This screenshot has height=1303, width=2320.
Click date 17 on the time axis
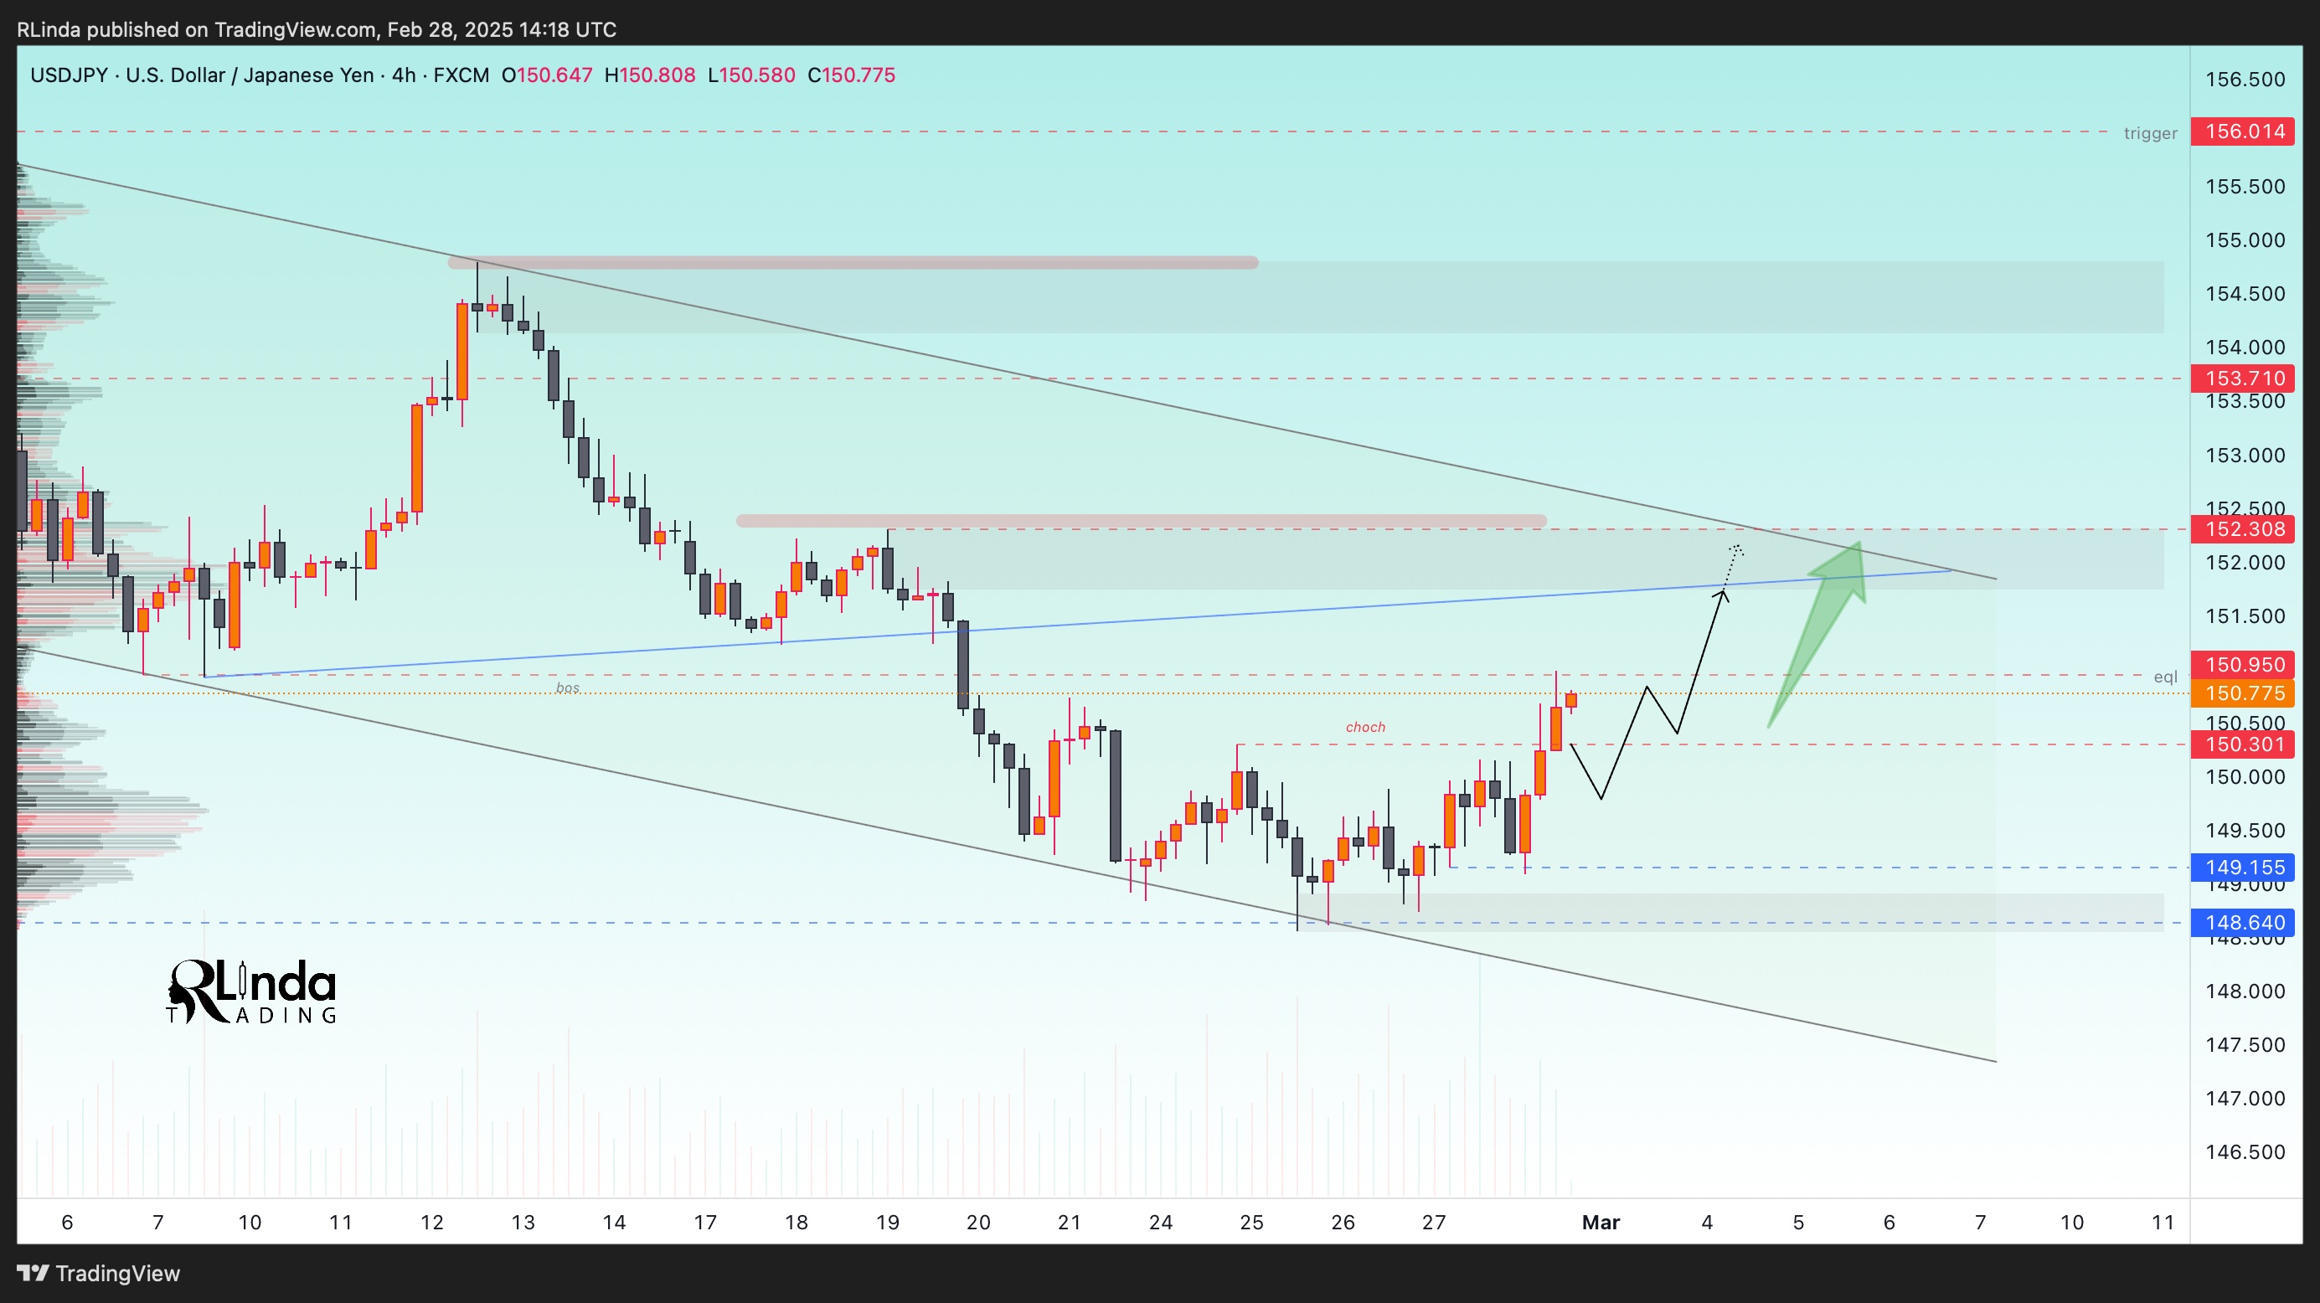click(x=705, y=1222)
